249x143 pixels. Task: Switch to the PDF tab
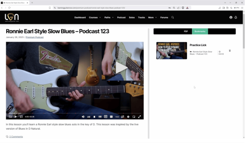click(x=186, y=31)
